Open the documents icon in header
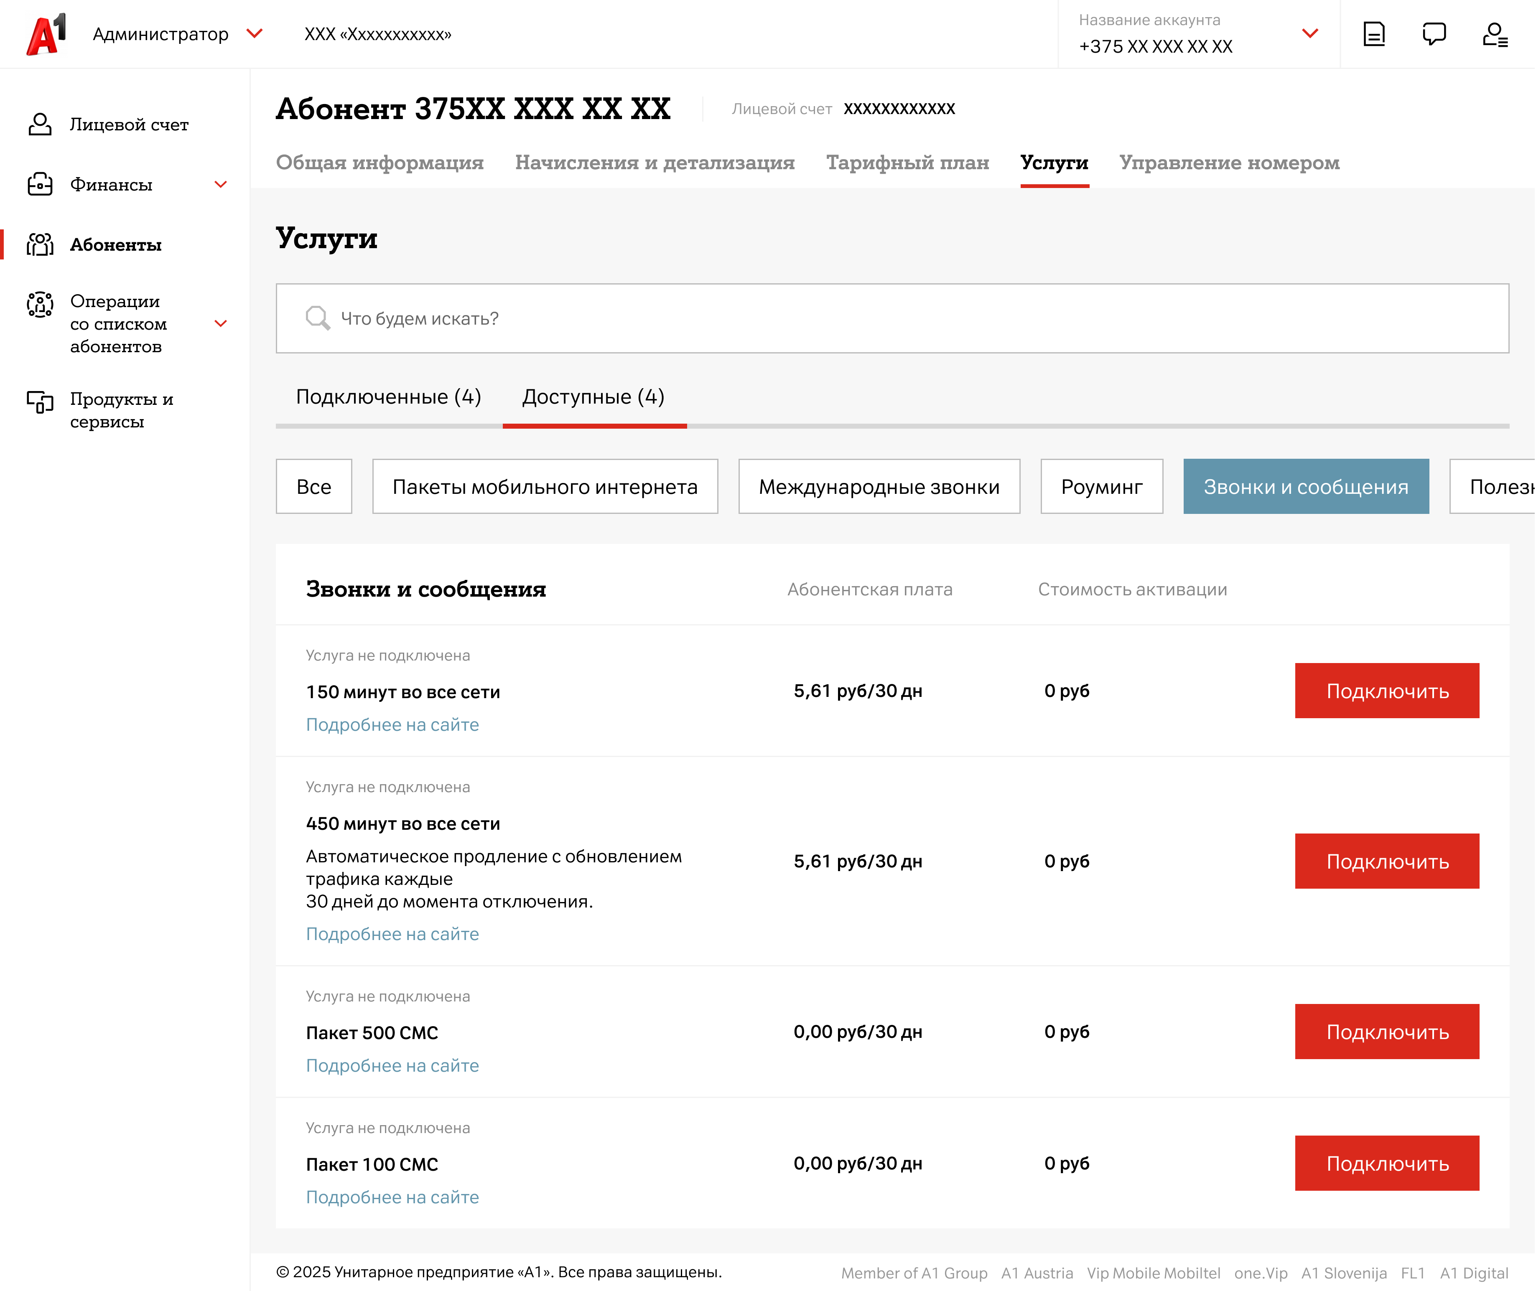The image size is (1536, 1291). (x=1373, y=34)
